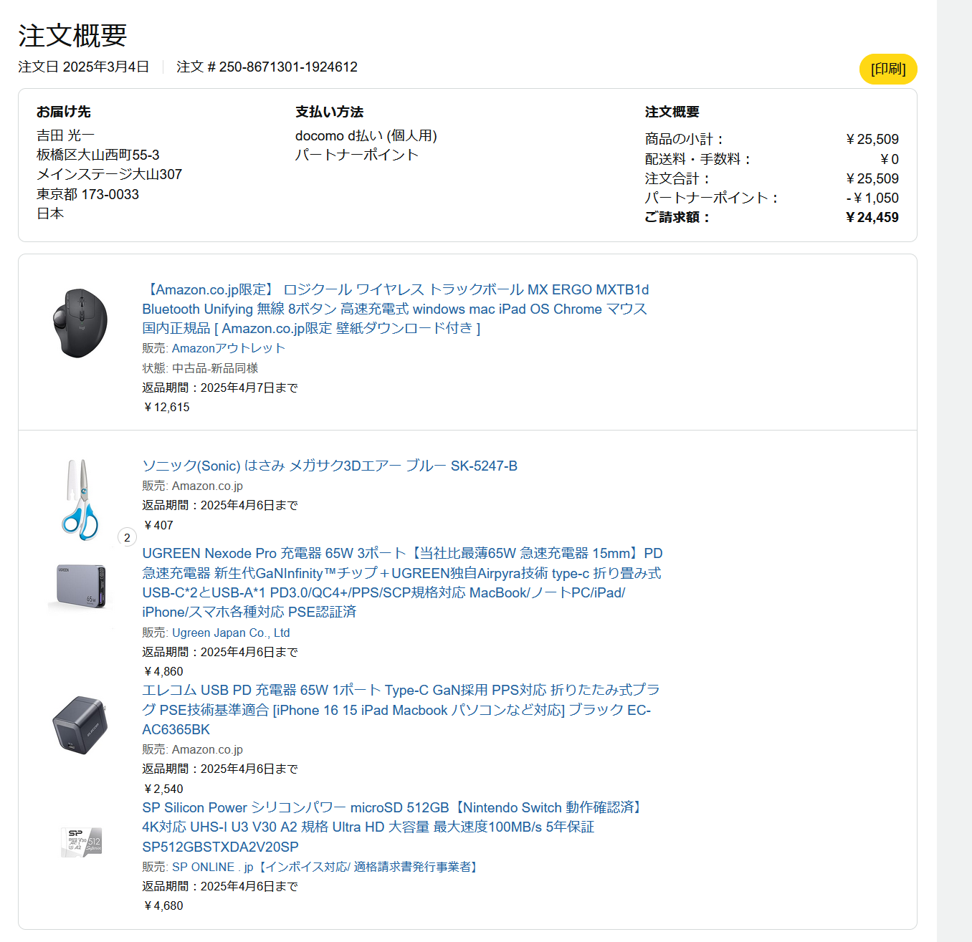The width and height of the screenshot is (972, 942).
Task: Open the Sonic scissors SK-5247-B product link
Action: click(x=330, y=466)
